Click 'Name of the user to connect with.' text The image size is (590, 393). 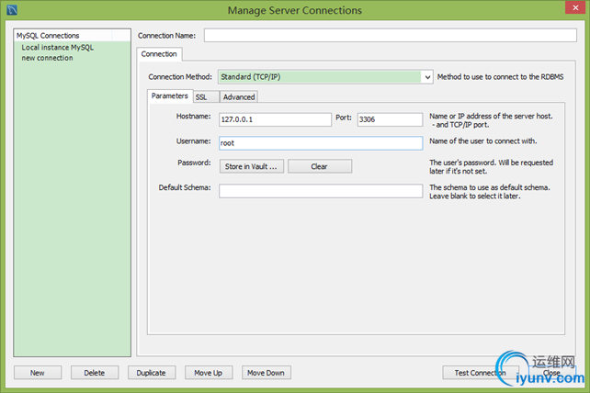click(483, 141)
